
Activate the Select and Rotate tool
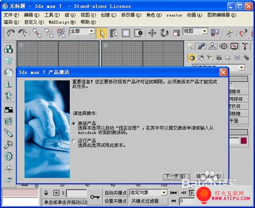[x=164, y=33]
